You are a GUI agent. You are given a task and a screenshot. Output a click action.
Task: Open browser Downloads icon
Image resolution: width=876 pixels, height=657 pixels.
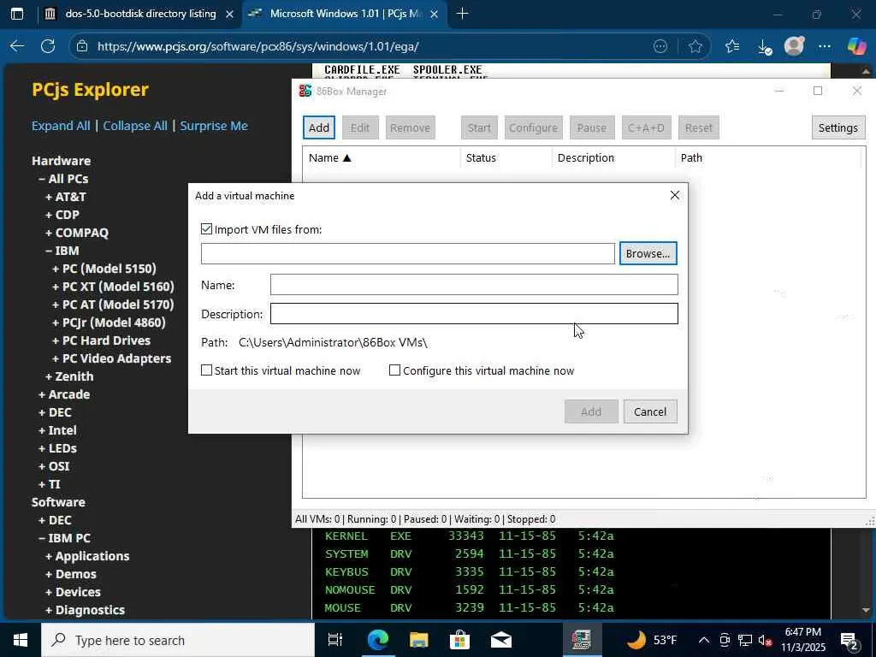coord(764,47)
